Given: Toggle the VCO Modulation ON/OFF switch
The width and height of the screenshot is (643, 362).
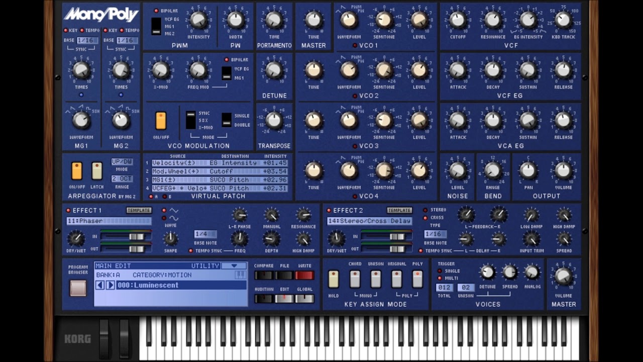Looking at the screenshot, I should coord(161,121).
